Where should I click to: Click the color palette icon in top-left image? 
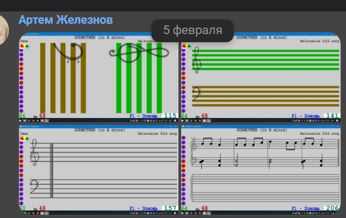(24, 46)
